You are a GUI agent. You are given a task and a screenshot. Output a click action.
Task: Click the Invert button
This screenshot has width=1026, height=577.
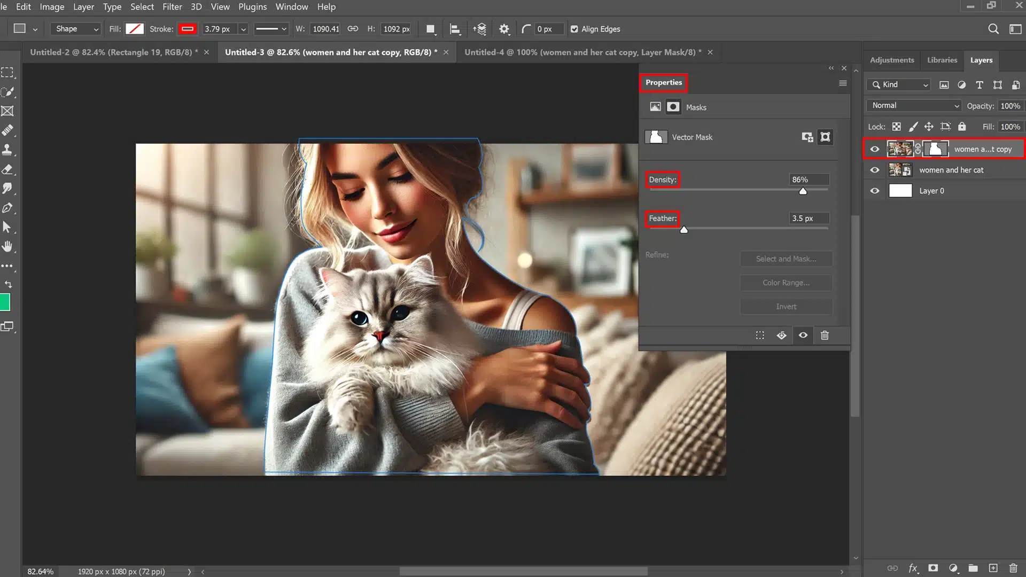tap(786, 307)
